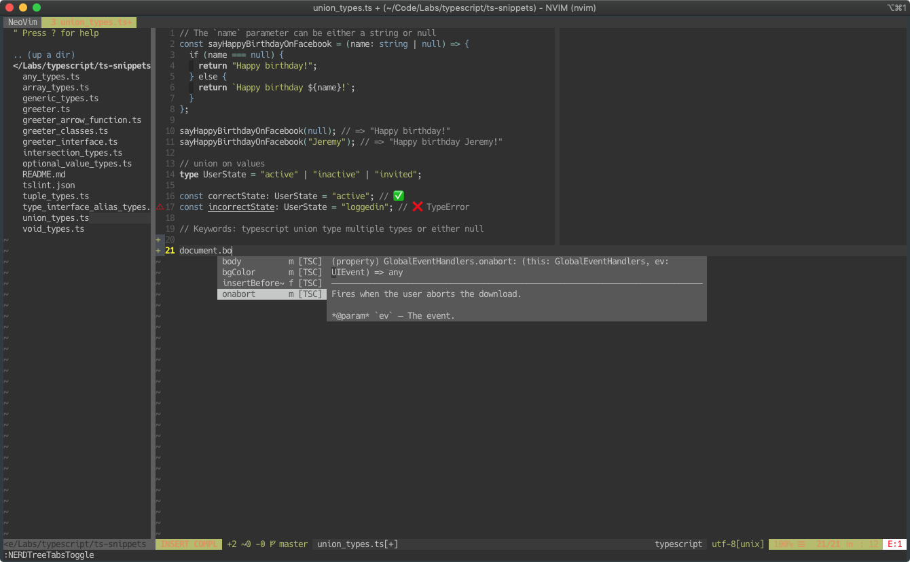Click the error warning sign beside line 17
Viewport: 910px width, 562px height.
pos(160,207)
